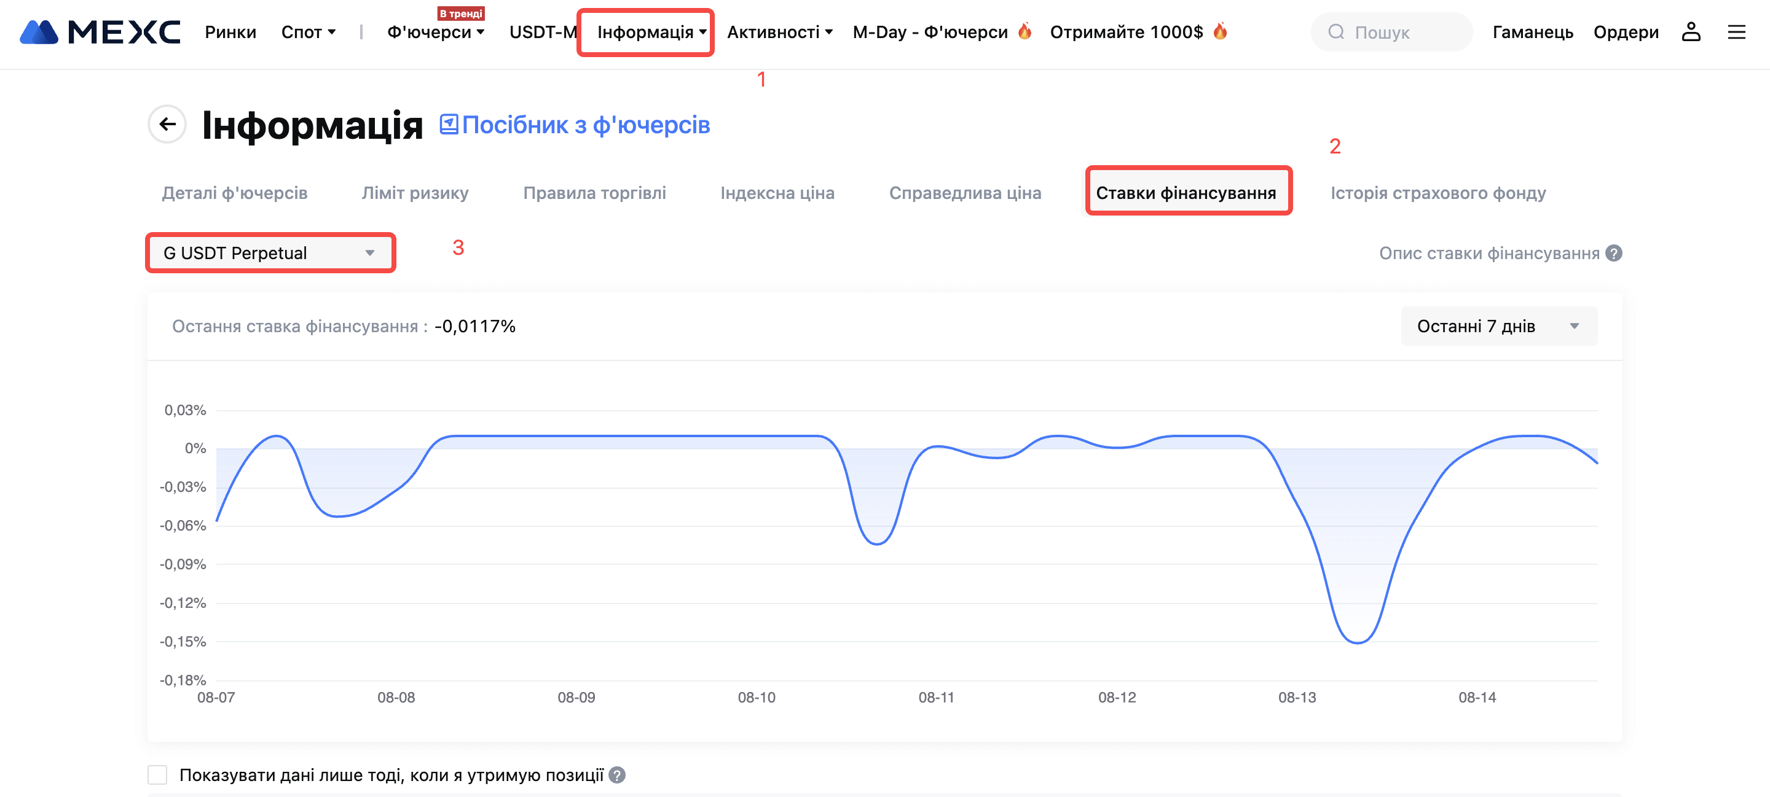Open the hamburger menu icon
Screen dimensions: 1770x797
pyautogui.click(x=1736, y=33)
